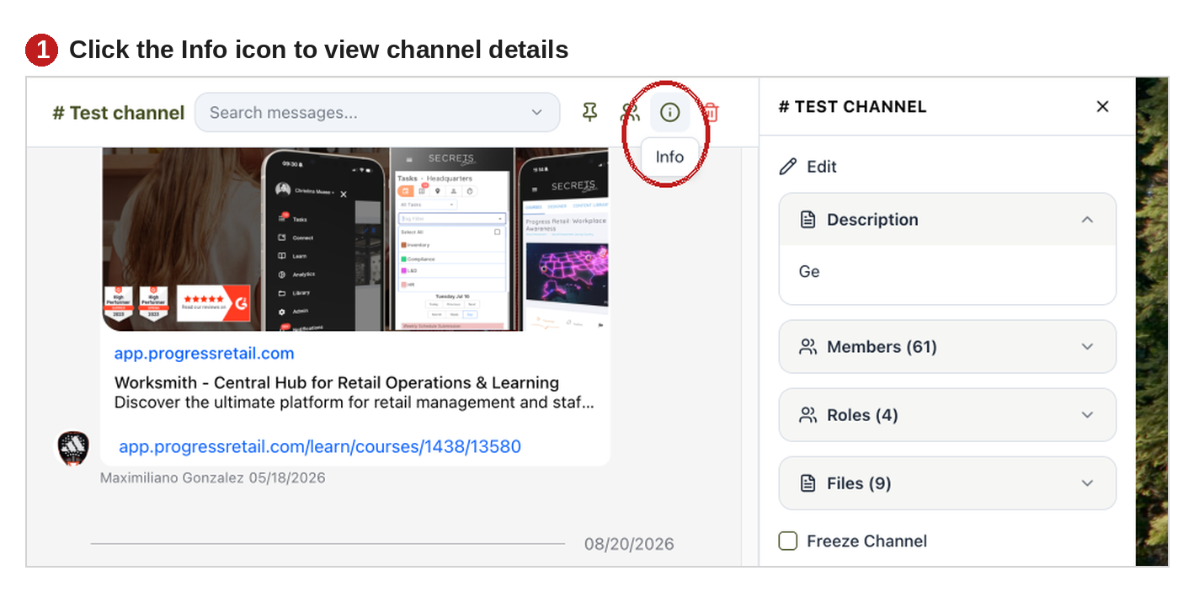The image size is (1194, 592).
Task: Click the "# TEST CHANNEL" panel heading
Action: 852,107
